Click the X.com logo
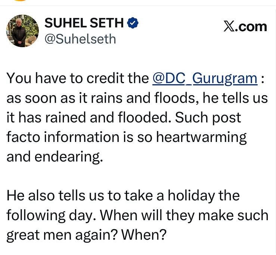Viewport: 276px width, 255px height. pyautogui.click(x=245, y=27)
